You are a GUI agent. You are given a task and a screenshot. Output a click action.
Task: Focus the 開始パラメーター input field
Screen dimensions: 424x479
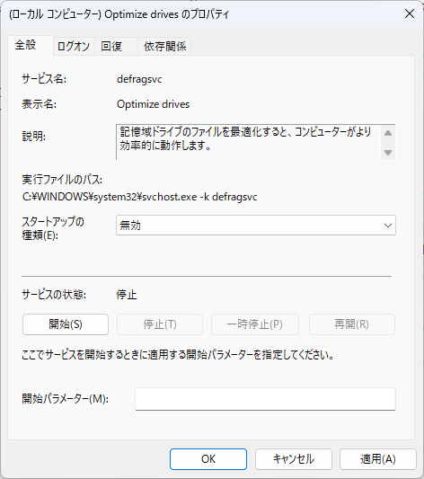265,399
